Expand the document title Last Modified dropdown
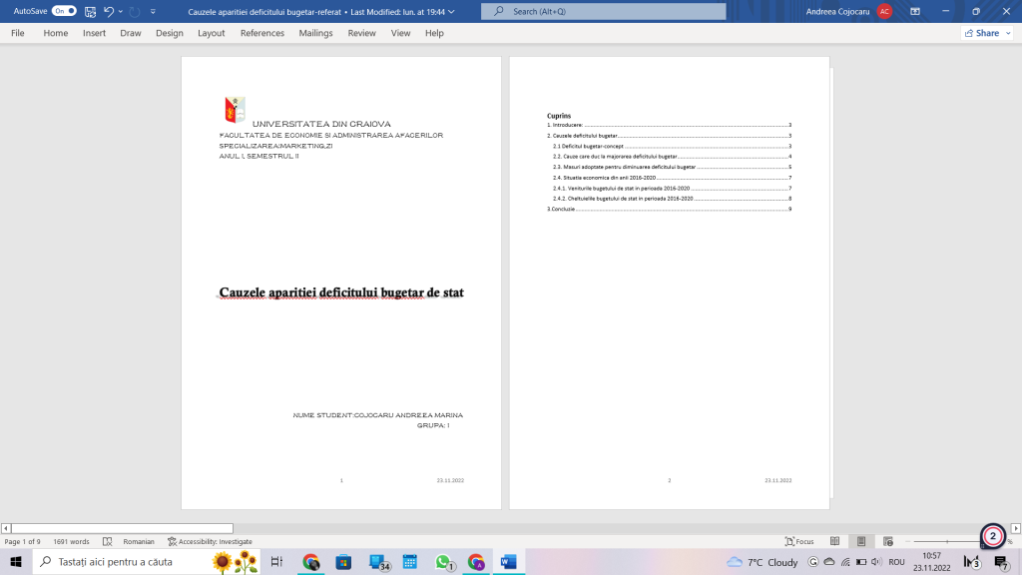1022x575 pixels. tap(452, 11)
